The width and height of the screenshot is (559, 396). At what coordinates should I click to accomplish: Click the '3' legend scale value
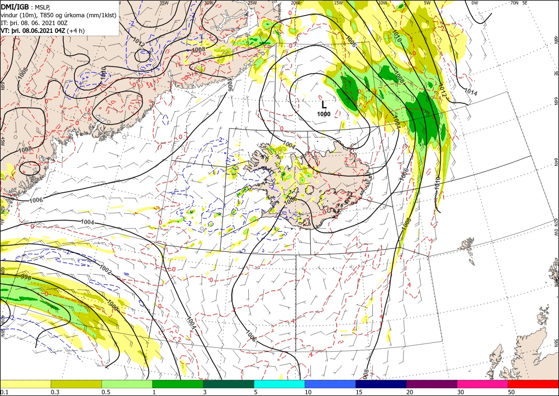tap(205, 392)
